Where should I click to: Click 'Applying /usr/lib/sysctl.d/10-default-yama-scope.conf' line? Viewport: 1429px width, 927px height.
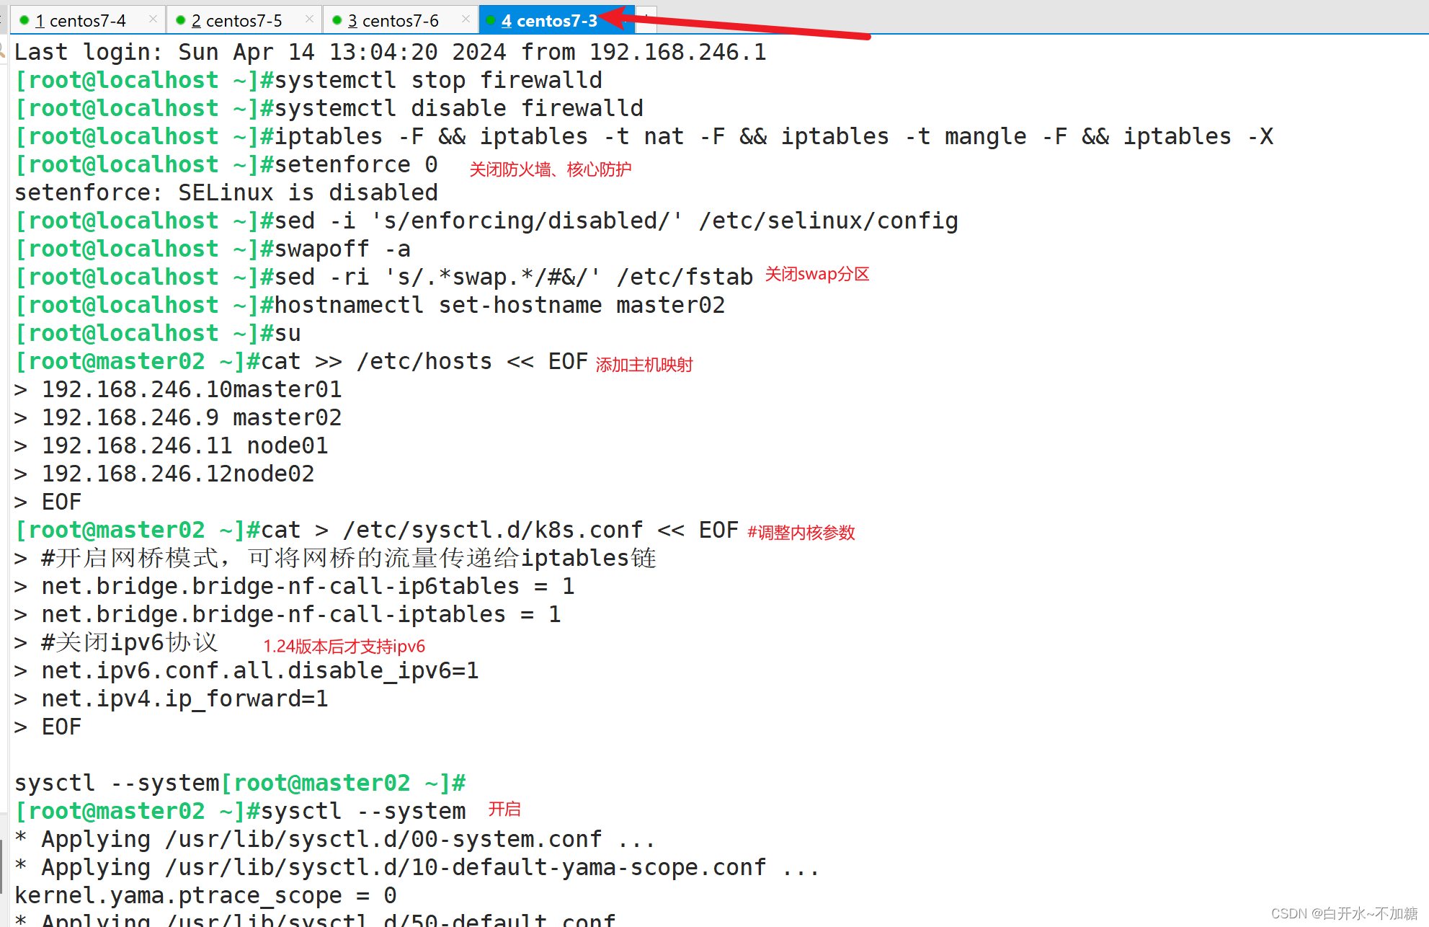417,867
